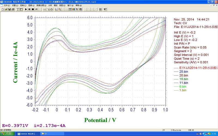This screenshot has width=218, height=136.
Task: Start the experiment with the Run button
Action: (x=26, y=9)
